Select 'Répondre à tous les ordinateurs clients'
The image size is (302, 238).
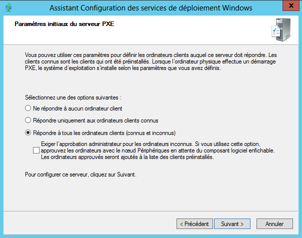click(28, 132)
